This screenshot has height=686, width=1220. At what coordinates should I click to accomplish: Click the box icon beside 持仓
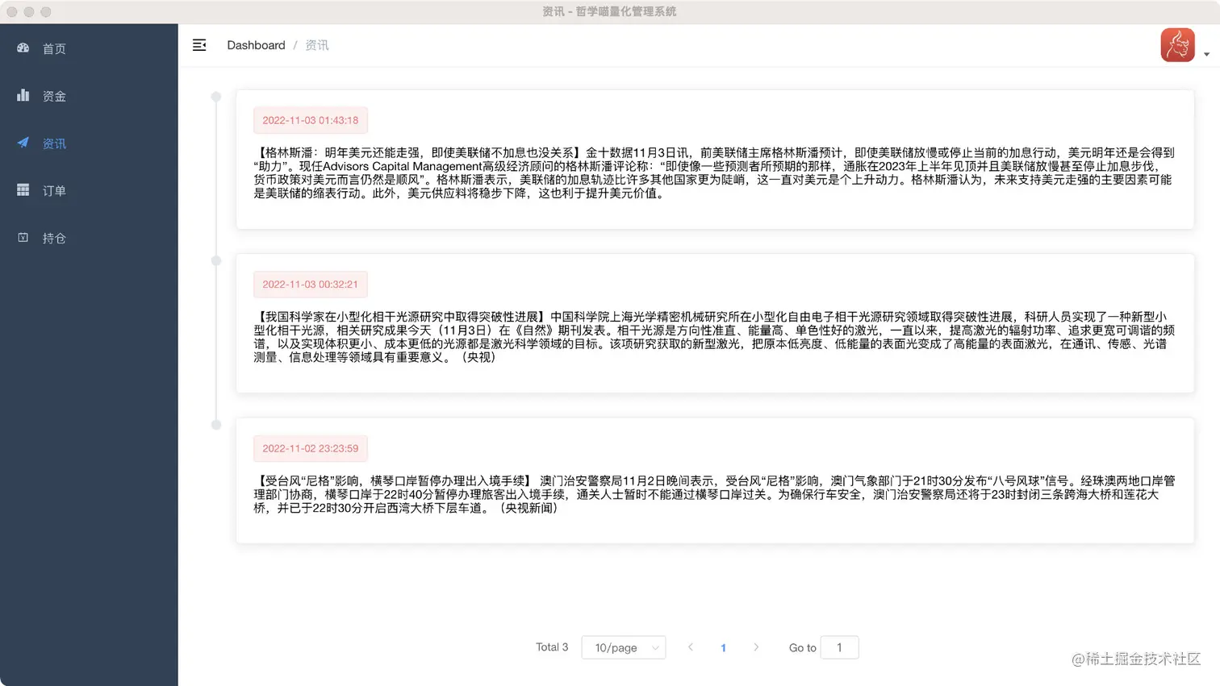23,238
